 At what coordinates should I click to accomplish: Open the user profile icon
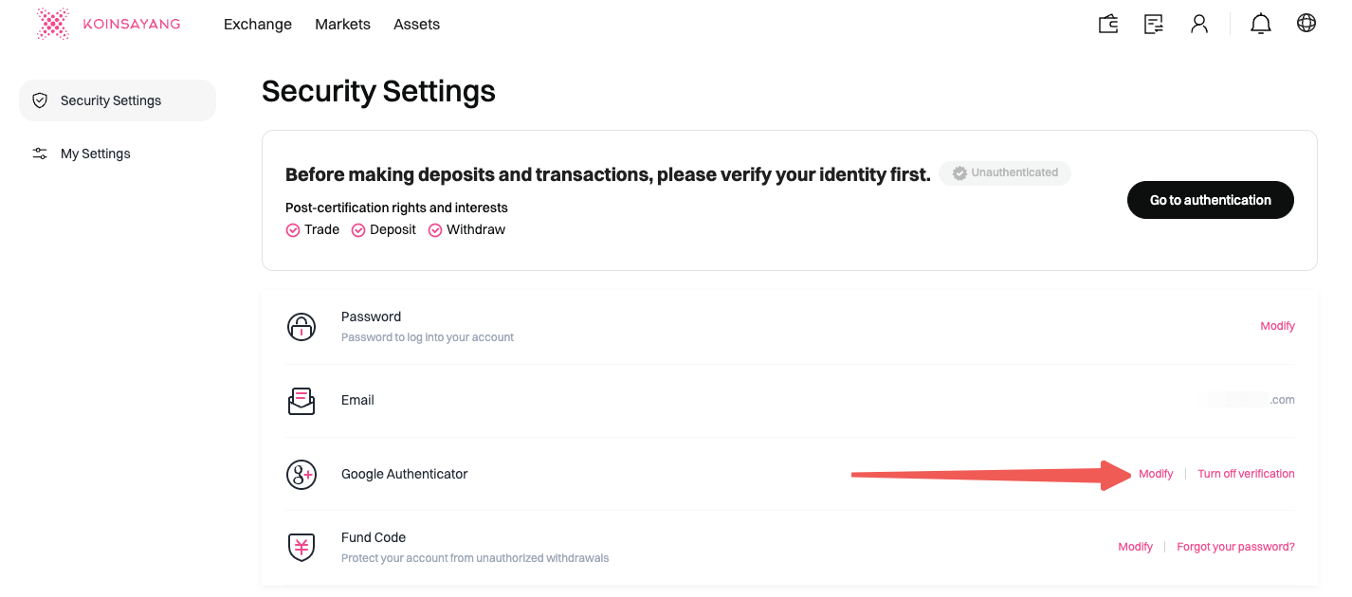1199,24
